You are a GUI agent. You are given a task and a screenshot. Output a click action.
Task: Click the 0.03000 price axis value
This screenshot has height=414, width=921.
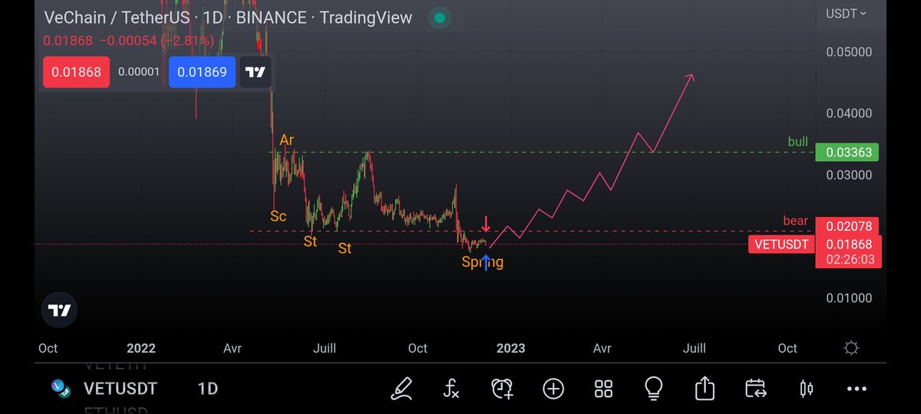pos(849,175)
